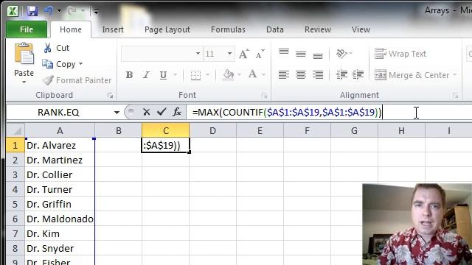
Task: Decrease the indent
Action: [x=341, y=74]
